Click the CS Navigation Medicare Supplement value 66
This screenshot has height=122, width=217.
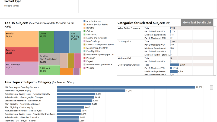tap(173, 48)
